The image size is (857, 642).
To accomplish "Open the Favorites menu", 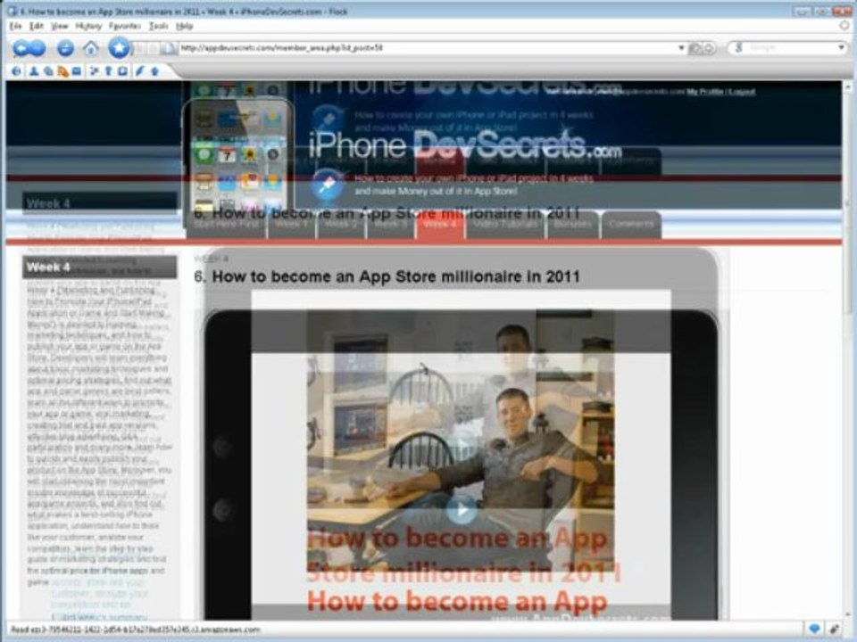I will coord(125,26).
